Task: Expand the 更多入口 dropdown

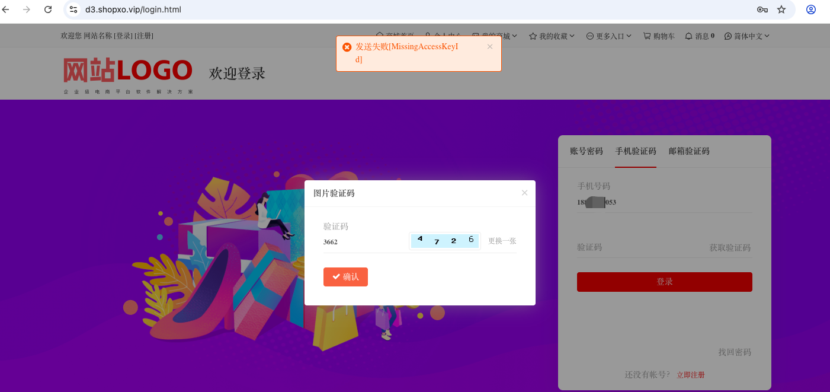Action: point(609,36)
